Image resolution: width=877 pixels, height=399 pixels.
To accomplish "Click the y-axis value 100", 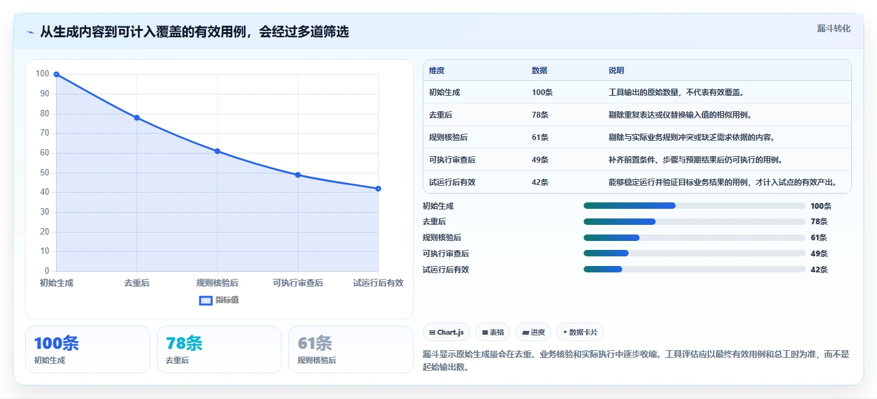I will click(42, 74).
